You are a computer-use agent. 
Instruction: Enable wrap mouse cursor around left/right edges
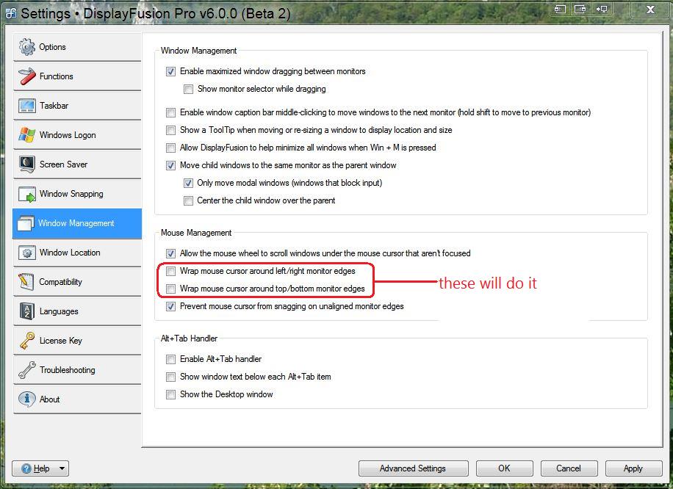(171, 271)
